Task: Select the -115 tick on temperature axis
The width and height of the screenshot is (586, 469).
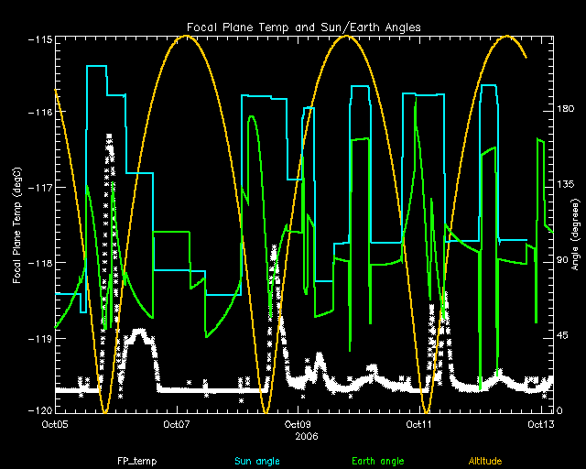Action: click(x=38, y=40)
